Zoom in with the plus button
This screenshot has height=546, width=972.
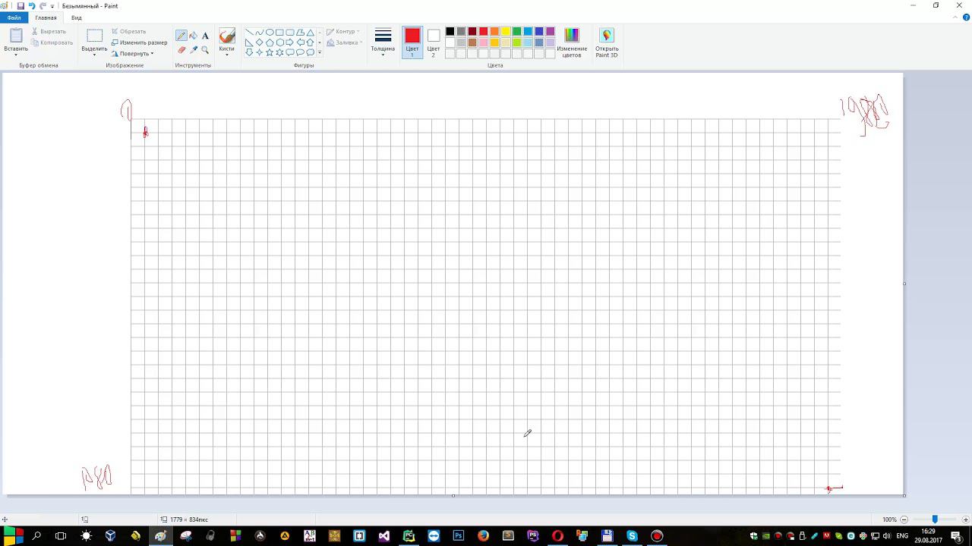pos(965,519)
